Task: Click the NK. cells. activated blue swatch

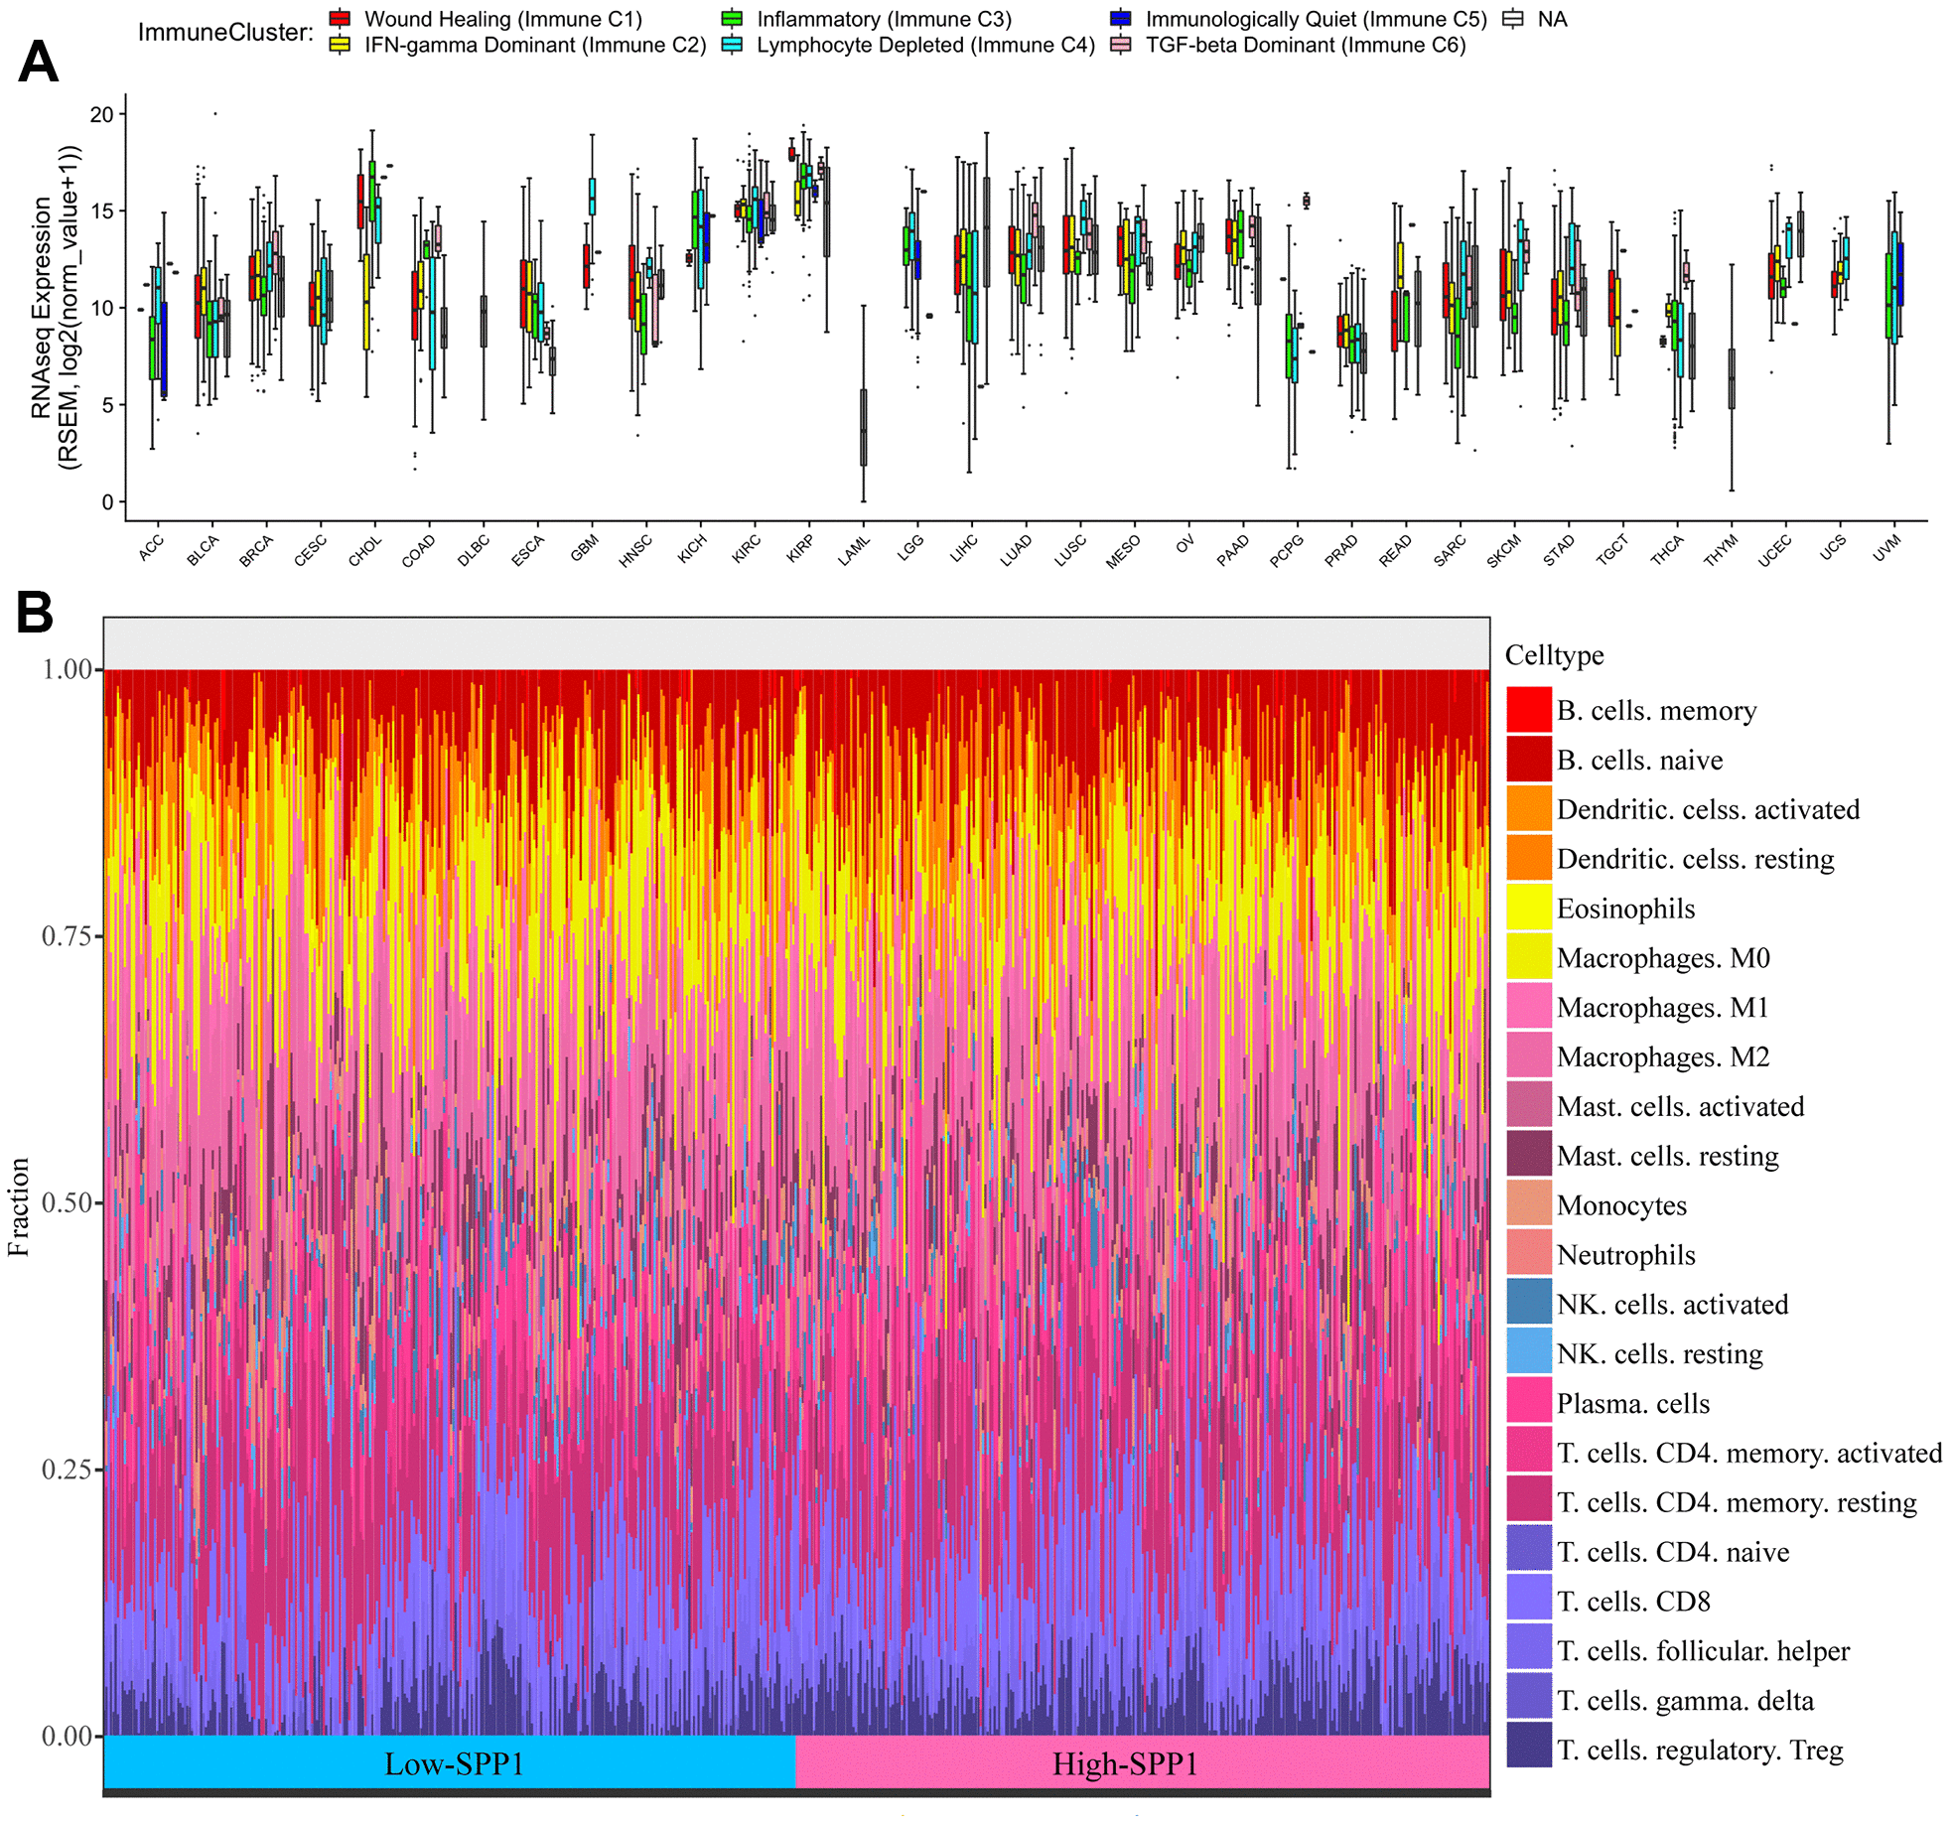Action: pos(1528,1303)
